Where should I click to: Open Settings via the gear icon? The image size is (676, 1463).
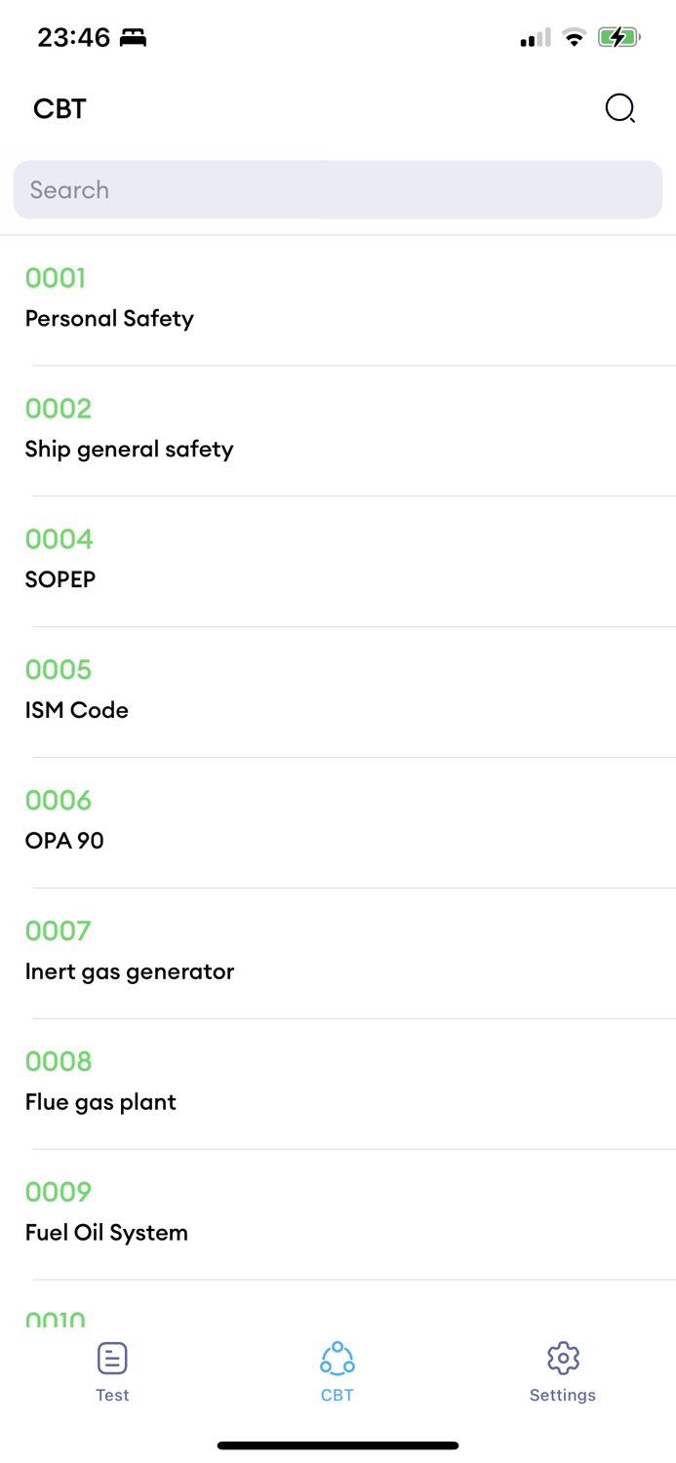tap(563, 1357)
